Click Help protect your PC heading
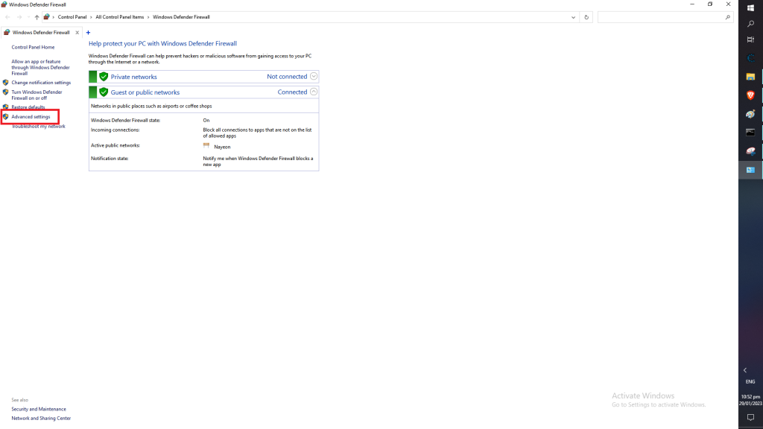This screenshot has width=763, height=429. click(x=162, y=43)
